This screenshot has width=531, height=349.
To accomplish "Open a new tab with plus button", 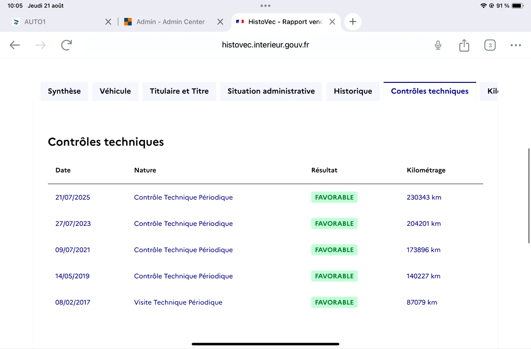I will point(353,22).
